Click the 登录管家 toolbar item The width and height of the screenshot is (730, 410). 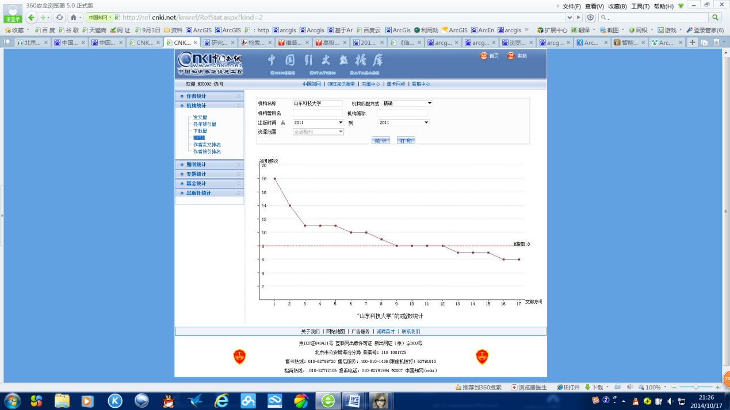point(704,30)
